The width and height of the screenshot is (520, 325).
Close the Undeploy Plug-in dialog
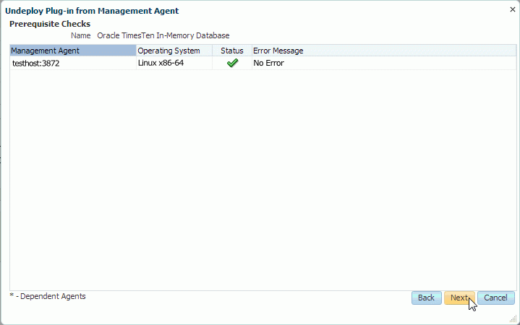point(513,10)
